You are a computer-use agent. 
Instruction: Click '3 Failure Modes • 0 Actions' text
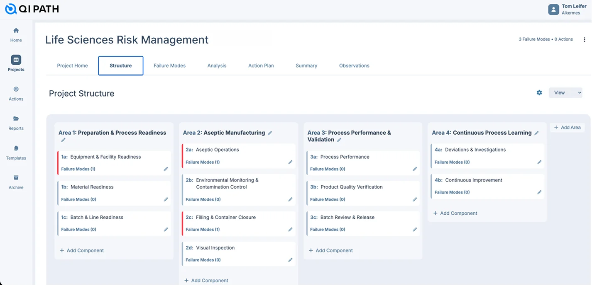click(x=546, y=39)
